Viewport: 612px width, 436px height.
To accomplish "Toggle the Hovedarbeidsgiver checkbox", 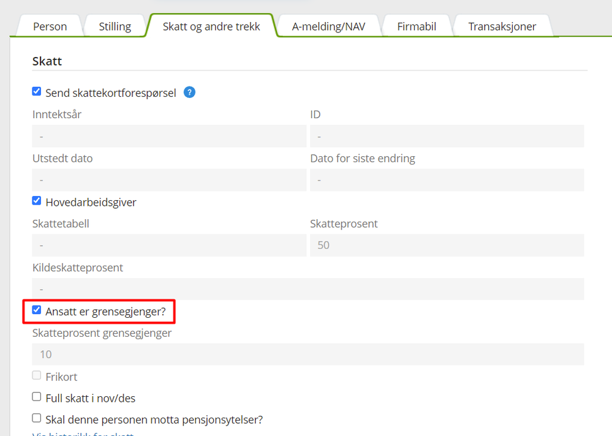I will pyautogui.click(x=37, y=201).
